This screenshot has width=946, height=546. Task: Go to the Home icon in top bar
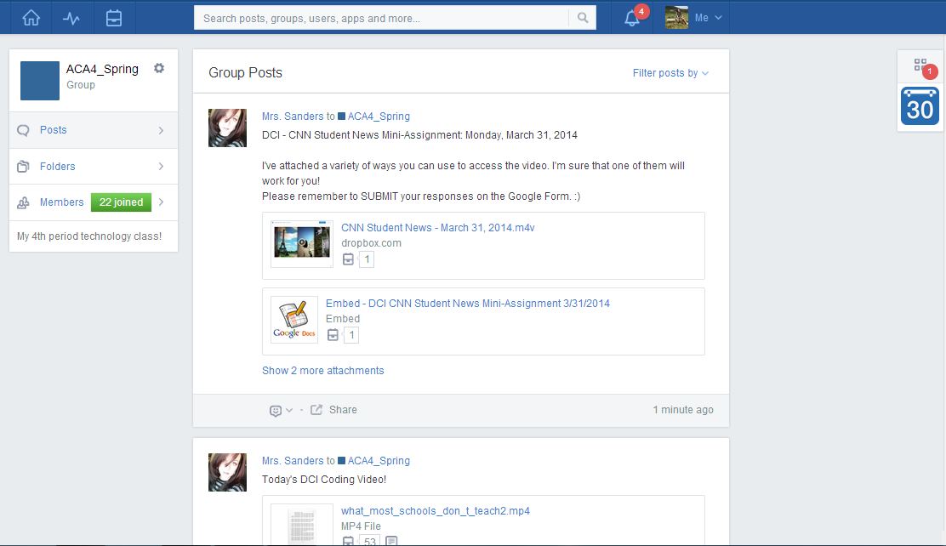point(31,18)
